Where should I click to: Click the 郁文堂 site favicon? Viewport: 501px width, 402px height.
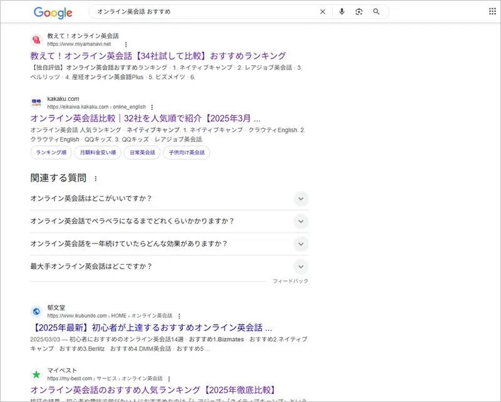click(x=36, y=311)
